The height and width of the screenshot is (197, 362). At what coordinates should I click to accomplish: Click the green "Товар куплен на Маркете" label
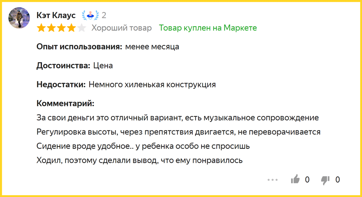pyautogui.click(x=208, y=28)
